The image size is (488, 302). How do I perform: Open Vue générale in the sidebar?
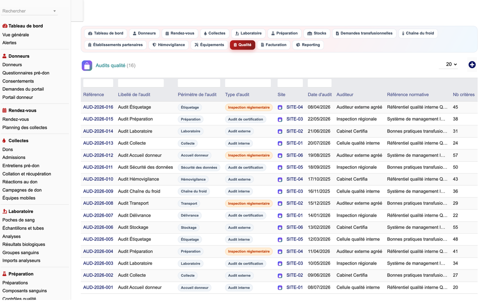tap(15, 35)
